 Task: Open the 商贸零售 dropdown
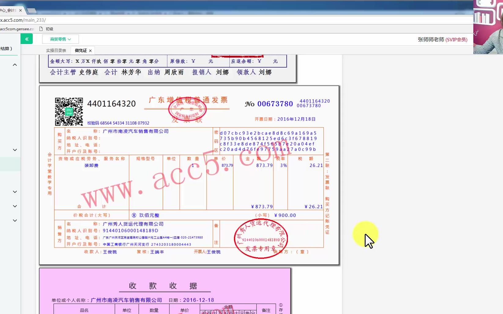coord(60,39)
